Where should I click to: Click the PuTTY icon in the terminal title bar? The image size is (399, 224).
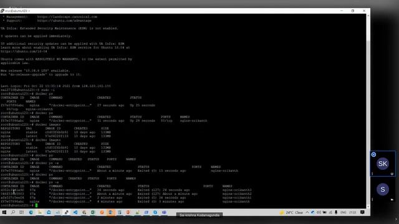2,11
